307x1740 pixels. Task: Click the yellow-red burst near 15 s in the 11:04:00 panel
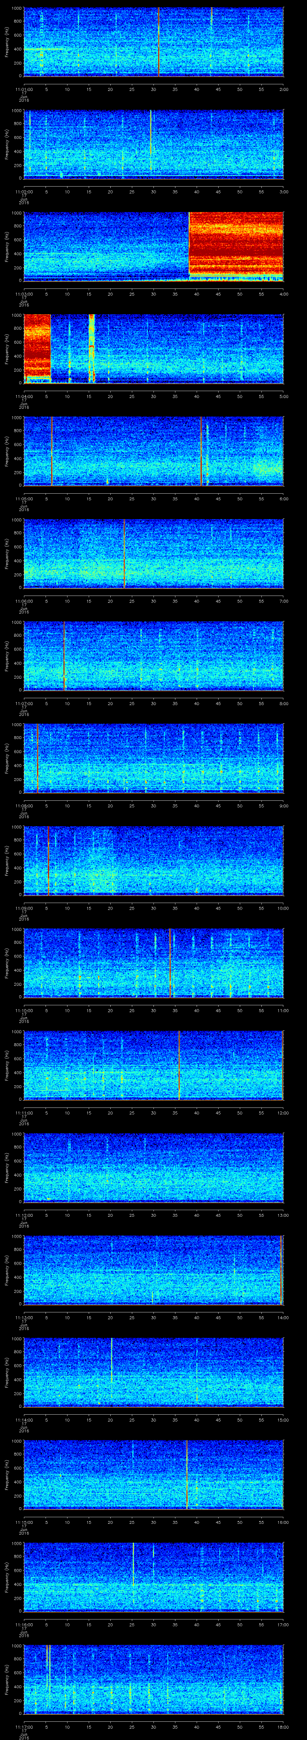point(92,348)
